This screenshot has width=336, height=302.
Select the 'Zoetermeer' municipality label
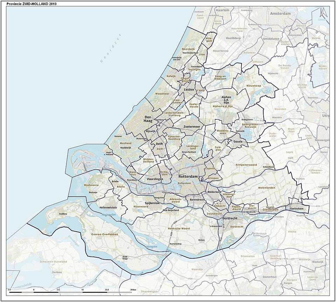click(192, 127)
